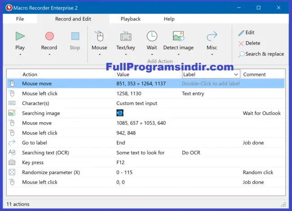This screenshot has height=211, width=292.
Task: Click the Misc curved arrow icon
Action: pyautogui.click(x=212, y=36)
